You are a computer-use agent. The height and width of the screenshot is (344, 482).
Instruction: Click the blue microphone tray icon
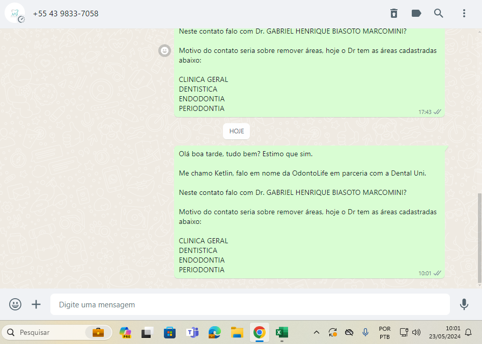(365, 332)
